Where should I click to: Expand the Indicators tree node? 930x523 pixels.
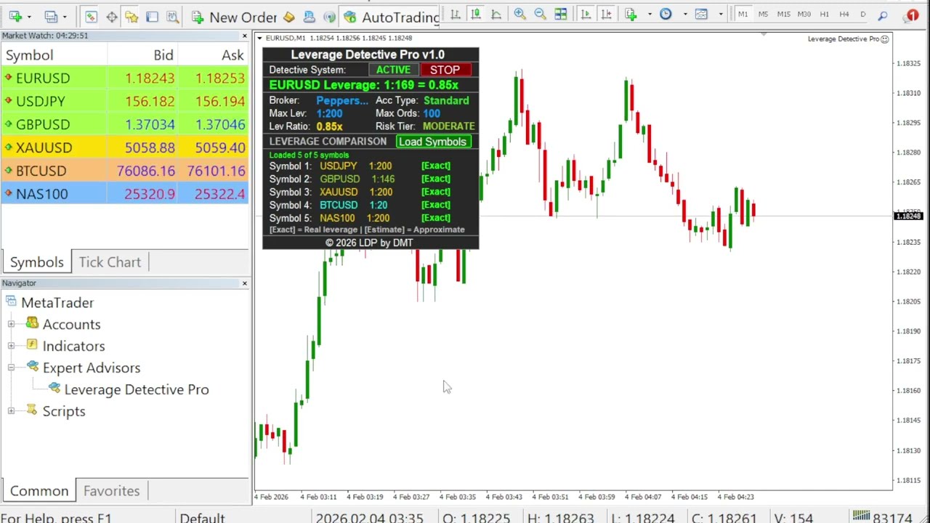(x=11, y=346)
